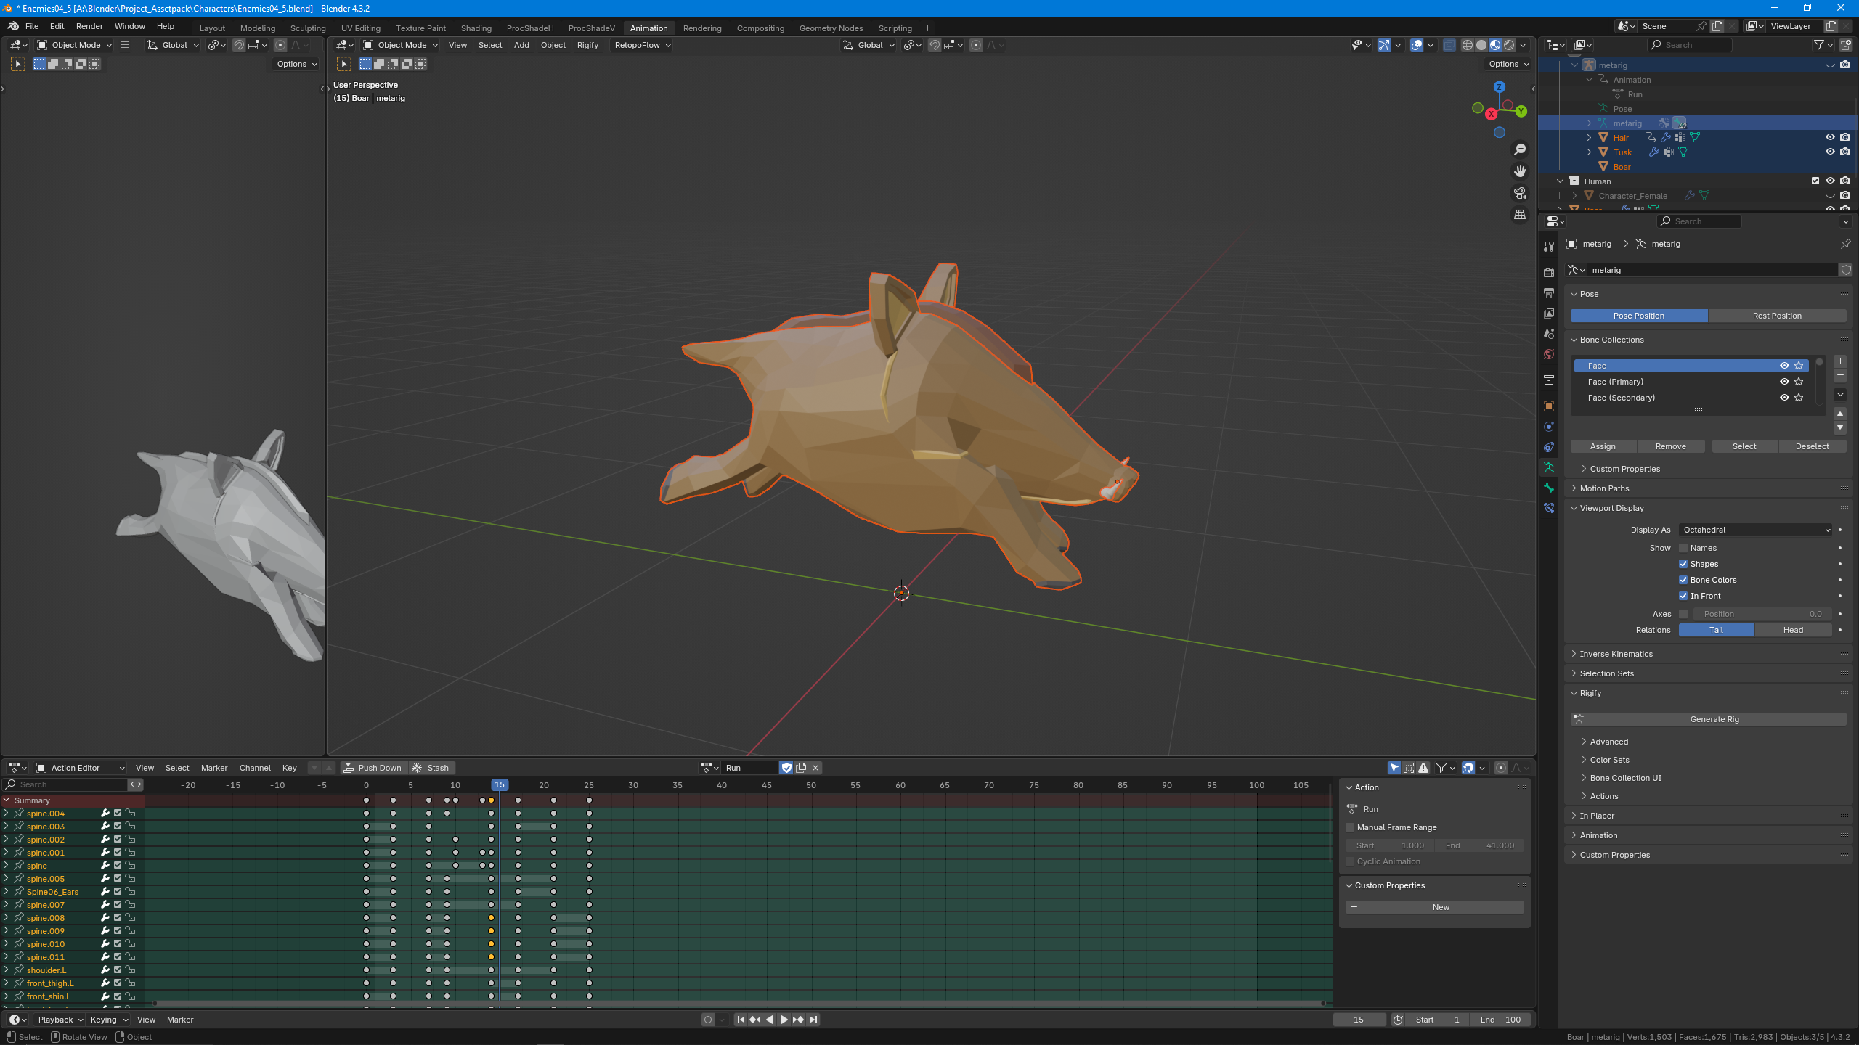Open Object Data armature properties tab

1549,467
